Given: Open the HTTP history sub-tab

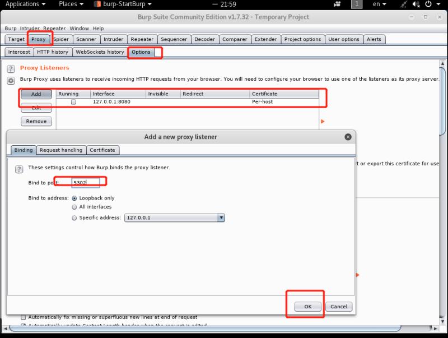Looking at the screenshot, I should click(53, 52).
